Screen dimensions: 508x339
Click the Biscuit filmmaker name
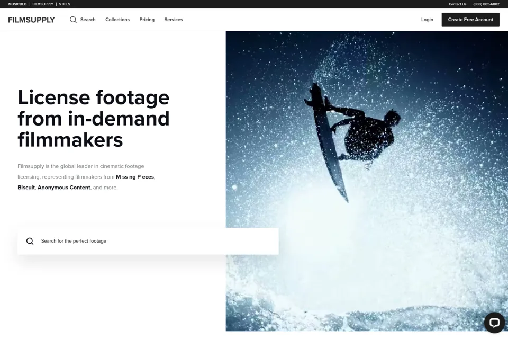tap(26, 188)
